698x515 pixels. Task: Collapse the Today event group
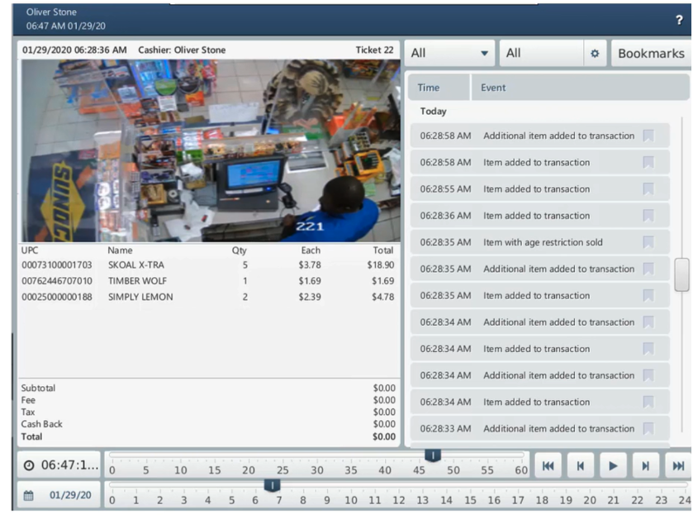(435, 111)
